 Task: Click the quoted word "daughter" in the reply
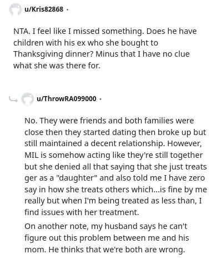(77, 178)
